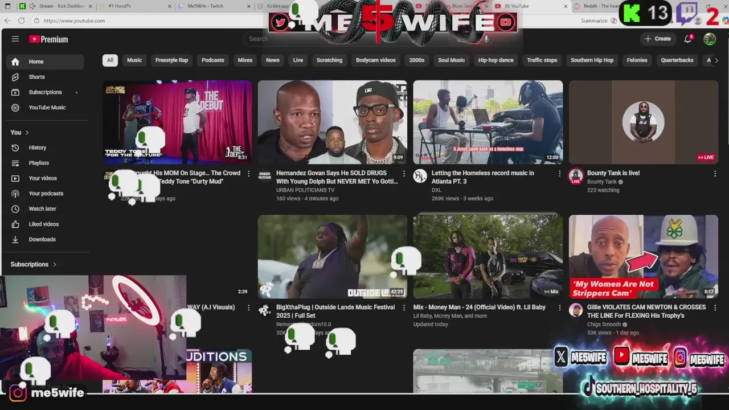The image size is (729, 410).
Task: Select the Music filter chip
Action: click(134, 60)
